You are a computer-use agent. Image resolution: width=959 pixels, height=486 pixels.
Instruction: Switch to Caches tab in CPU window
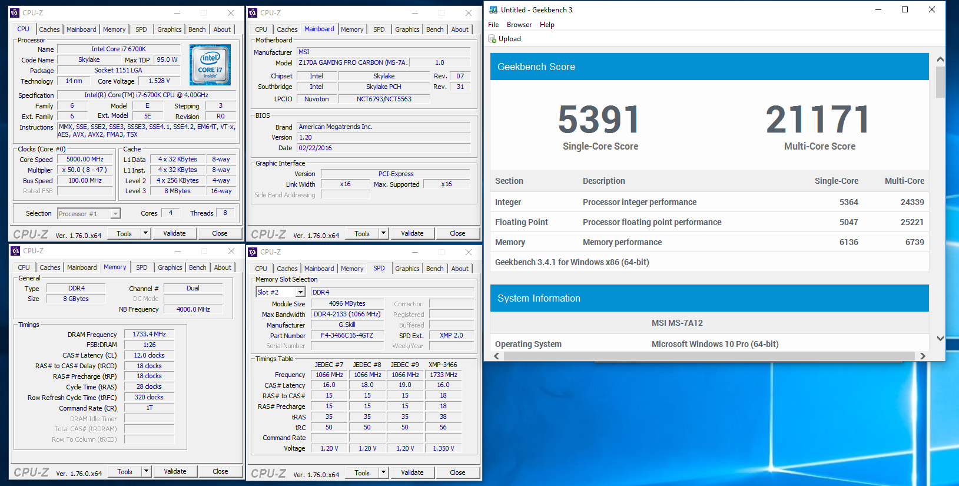[49, 29]
